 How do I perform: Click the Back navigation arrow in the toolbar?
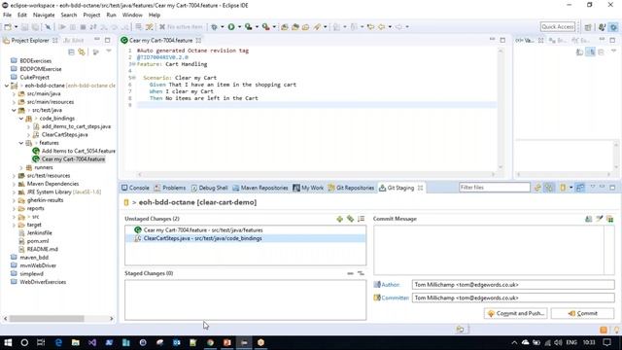(x=382, y=27)
